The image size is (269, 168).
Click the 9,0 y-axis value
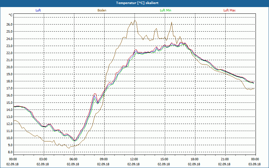click(10, 145)
